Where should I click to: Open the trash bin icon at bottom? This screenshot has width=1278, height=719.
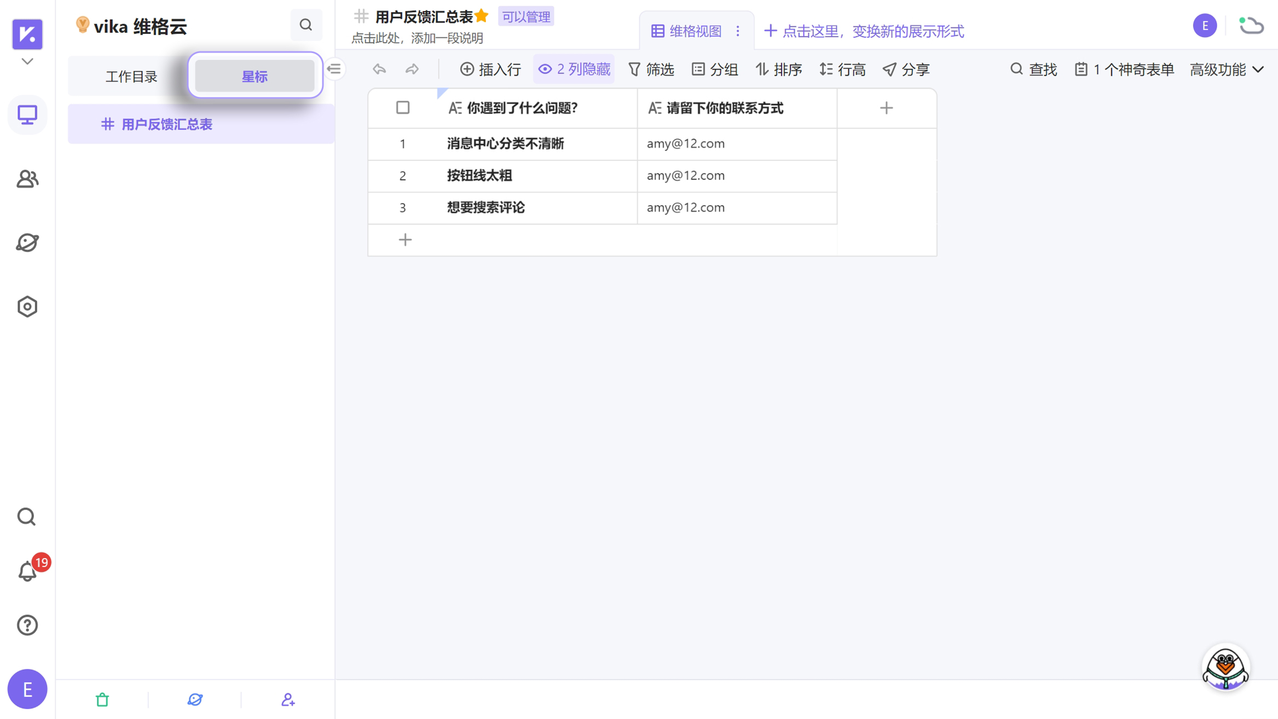[102, 699]
